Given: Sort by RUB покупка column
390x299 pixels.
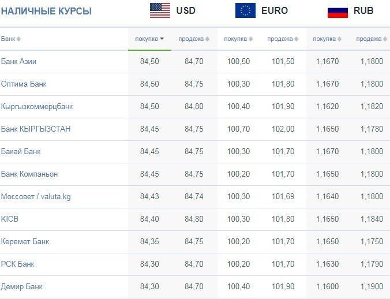Looking at the screenshot, I should point(327,39).
